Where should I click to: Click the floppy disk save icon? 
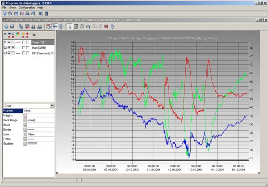click(12, 26)
